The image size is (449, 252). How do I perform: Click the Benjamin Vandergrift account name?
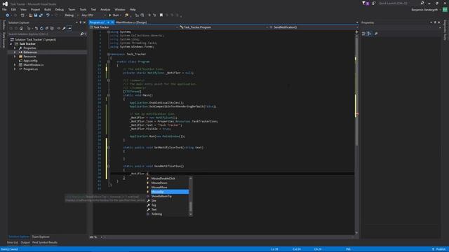click(424, 10)
